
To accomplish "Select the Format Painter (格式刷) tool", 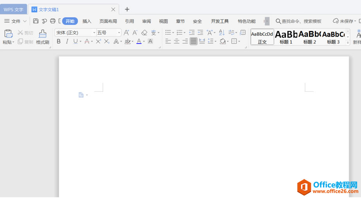I will point(43,36).
